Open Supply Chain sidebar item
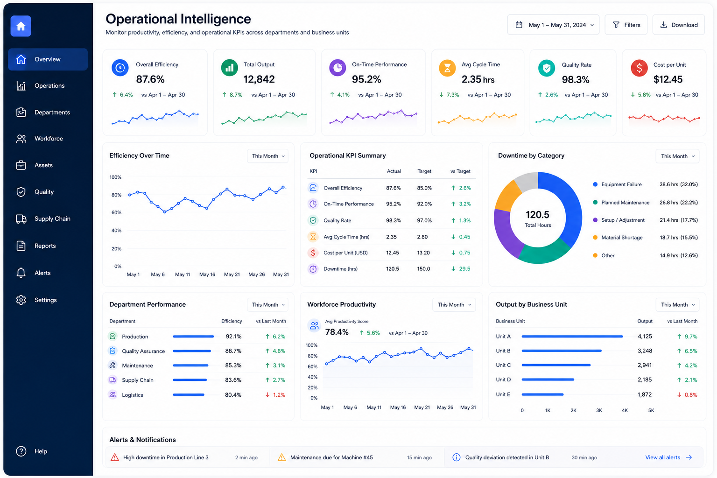The width and height of the screenshot is (717, 478). click(48, 219)
